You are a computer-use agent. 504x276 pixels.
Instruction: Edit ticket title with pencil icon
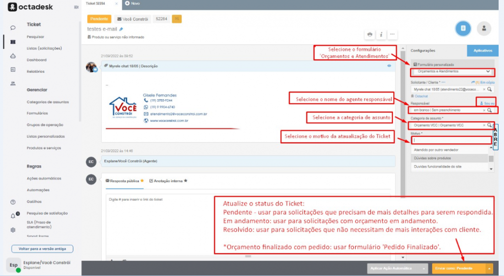coord(121,29)
